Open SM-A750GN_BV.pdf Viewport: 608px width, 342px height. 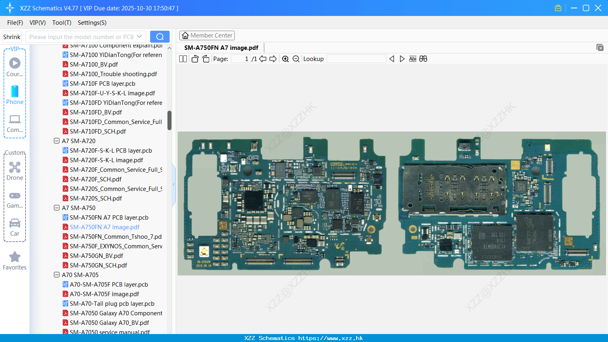point(96,256)
